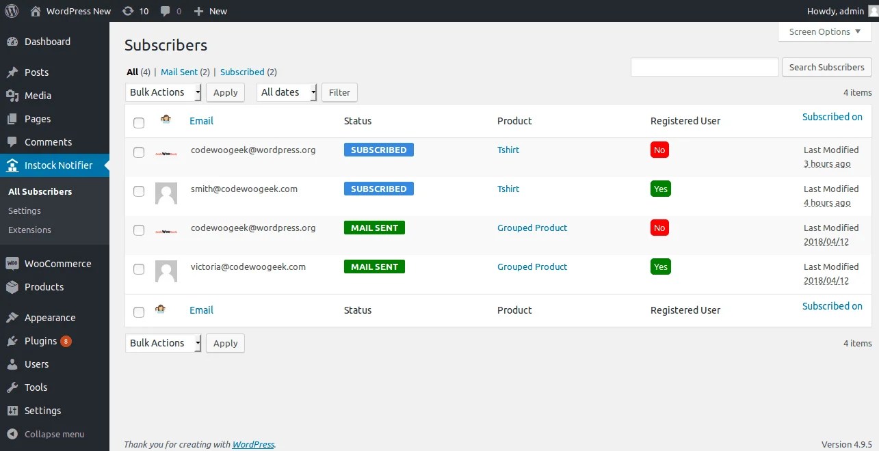The height and width of the screenshot is (451, 879).
Task: Open All Subscribers submenu item
Action: coord(40,191)
